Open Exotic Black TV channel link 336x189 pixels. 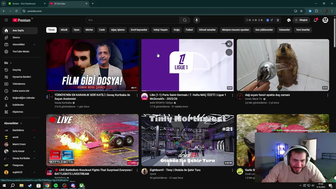[x=254, y=99]
